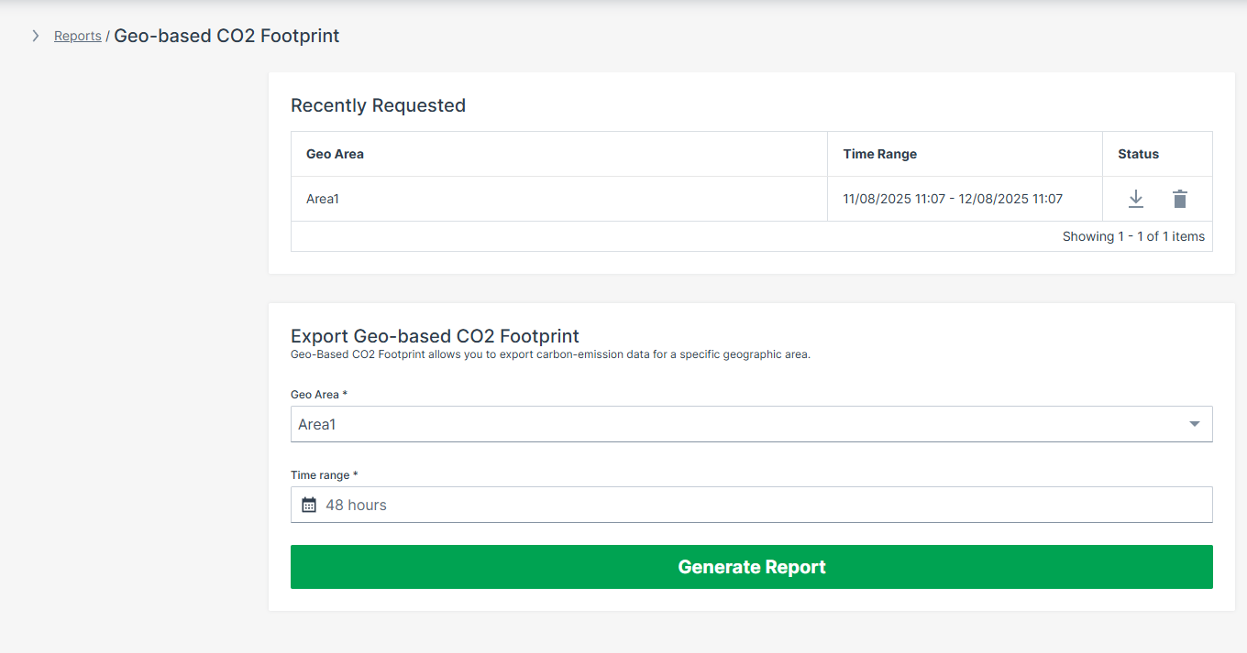Click the 'Time range *' field label
Image resolution: width=1247 pixels, height=653 pixels.
[x=324, y=475]
